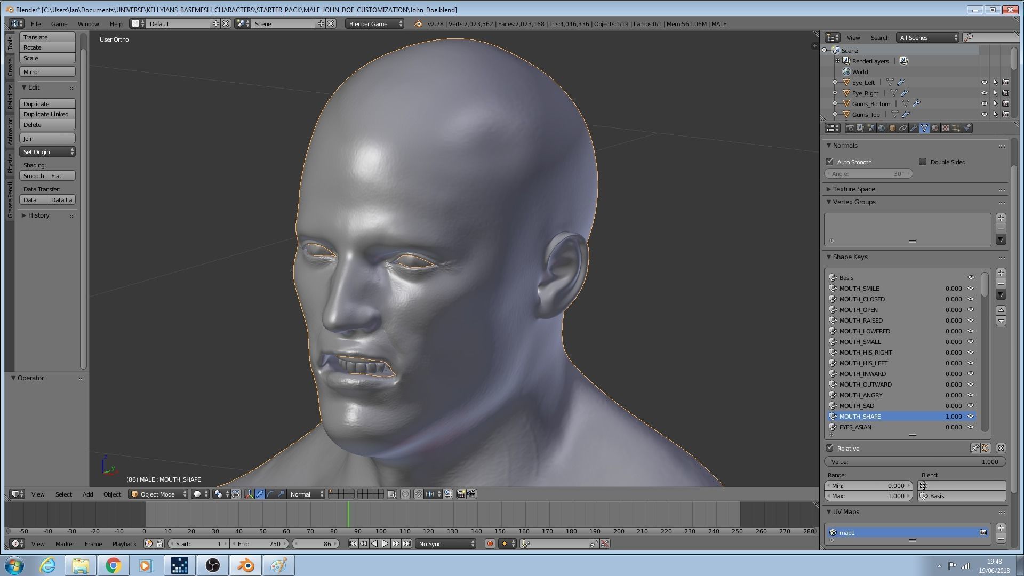Image resolution: width=1024 pixels, height=576 pixels.
Task: Open the Window menu
Action: point(88,23)
